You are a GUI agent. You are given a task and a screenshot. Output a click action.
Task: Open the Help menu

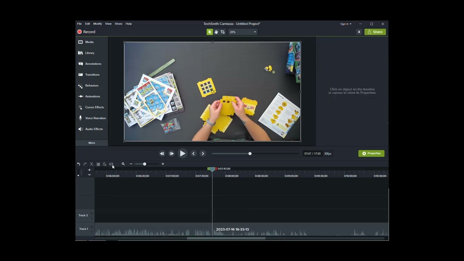(x=129, y=24)
